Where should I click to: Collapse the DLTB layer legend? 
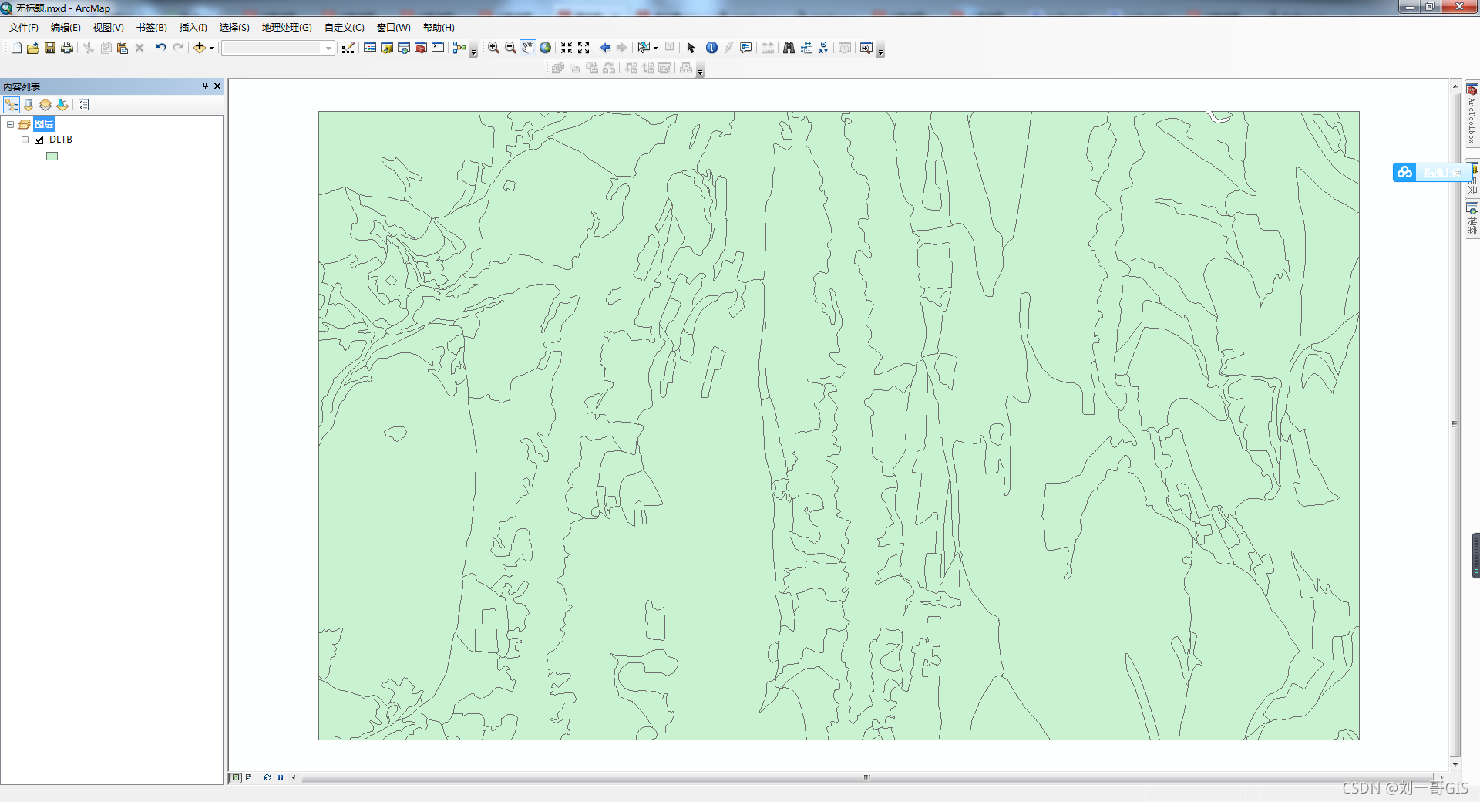coord(25,140)
